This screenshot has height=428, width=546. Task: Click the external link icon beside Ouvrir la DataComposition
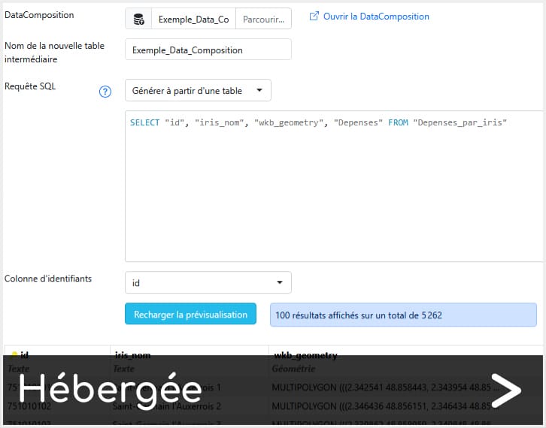[314, 17]
